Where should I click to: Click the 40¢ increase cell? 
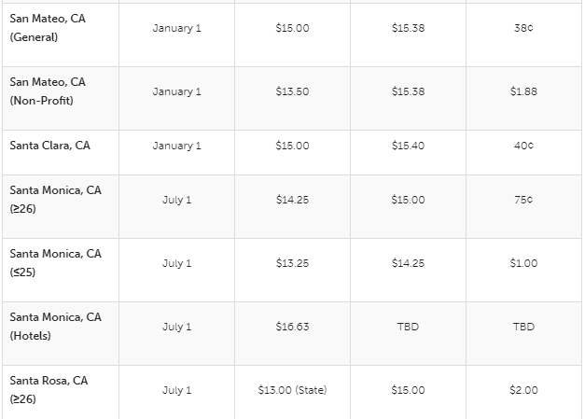[523, 146]
